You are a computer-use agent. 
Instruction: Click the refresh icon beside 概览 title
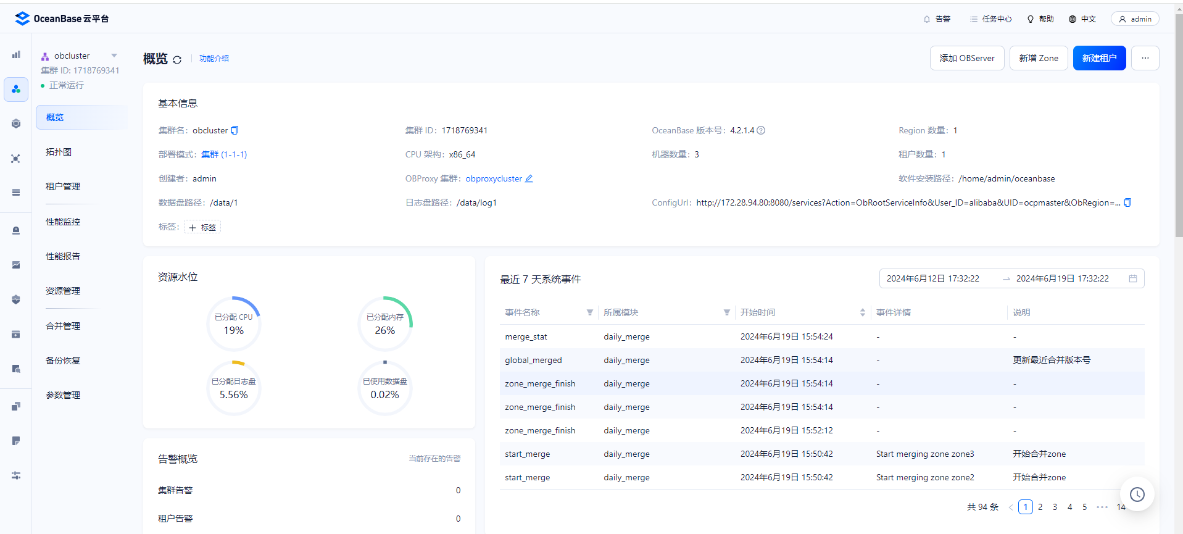click(177, 60)
